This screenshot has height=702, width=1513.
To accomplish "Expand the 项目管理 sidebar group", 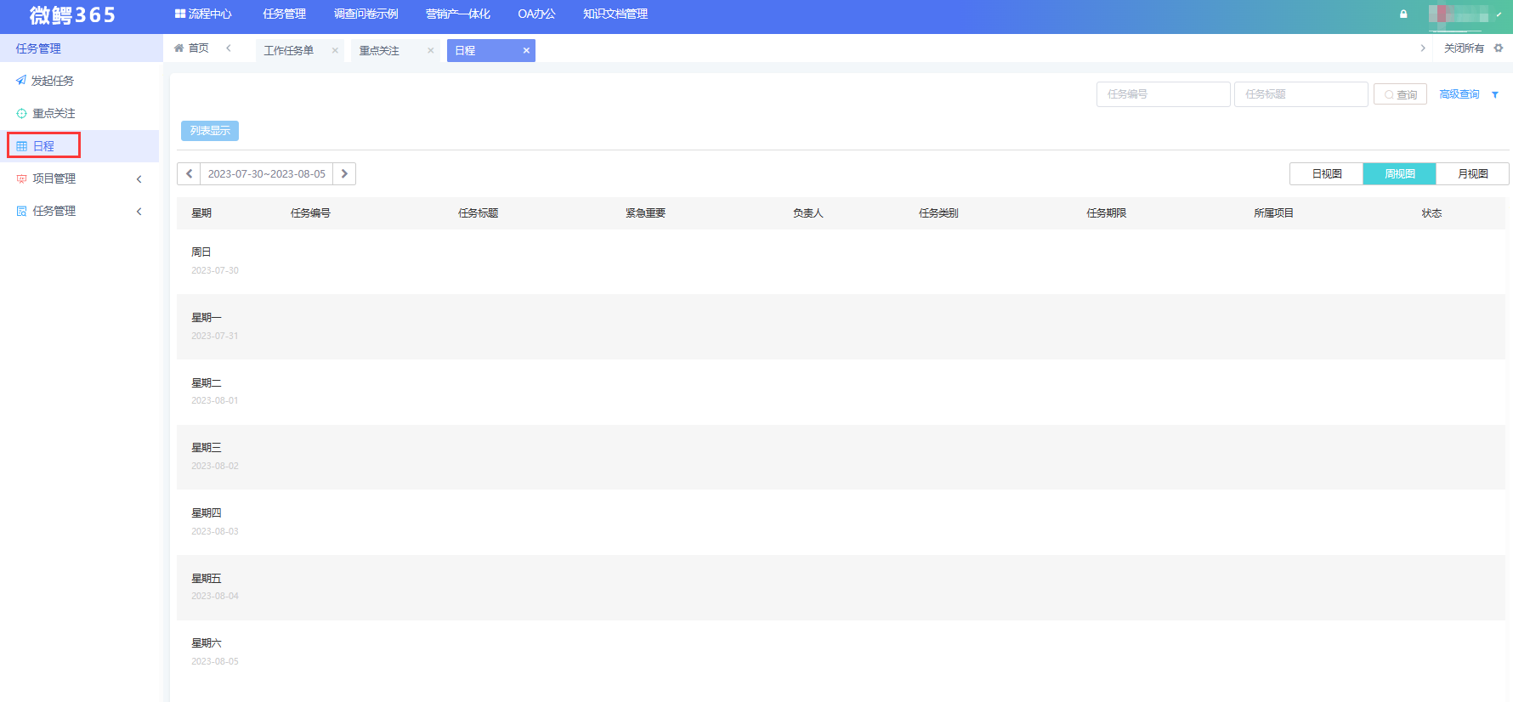I will pyautogui.click(x=139, y=178).
